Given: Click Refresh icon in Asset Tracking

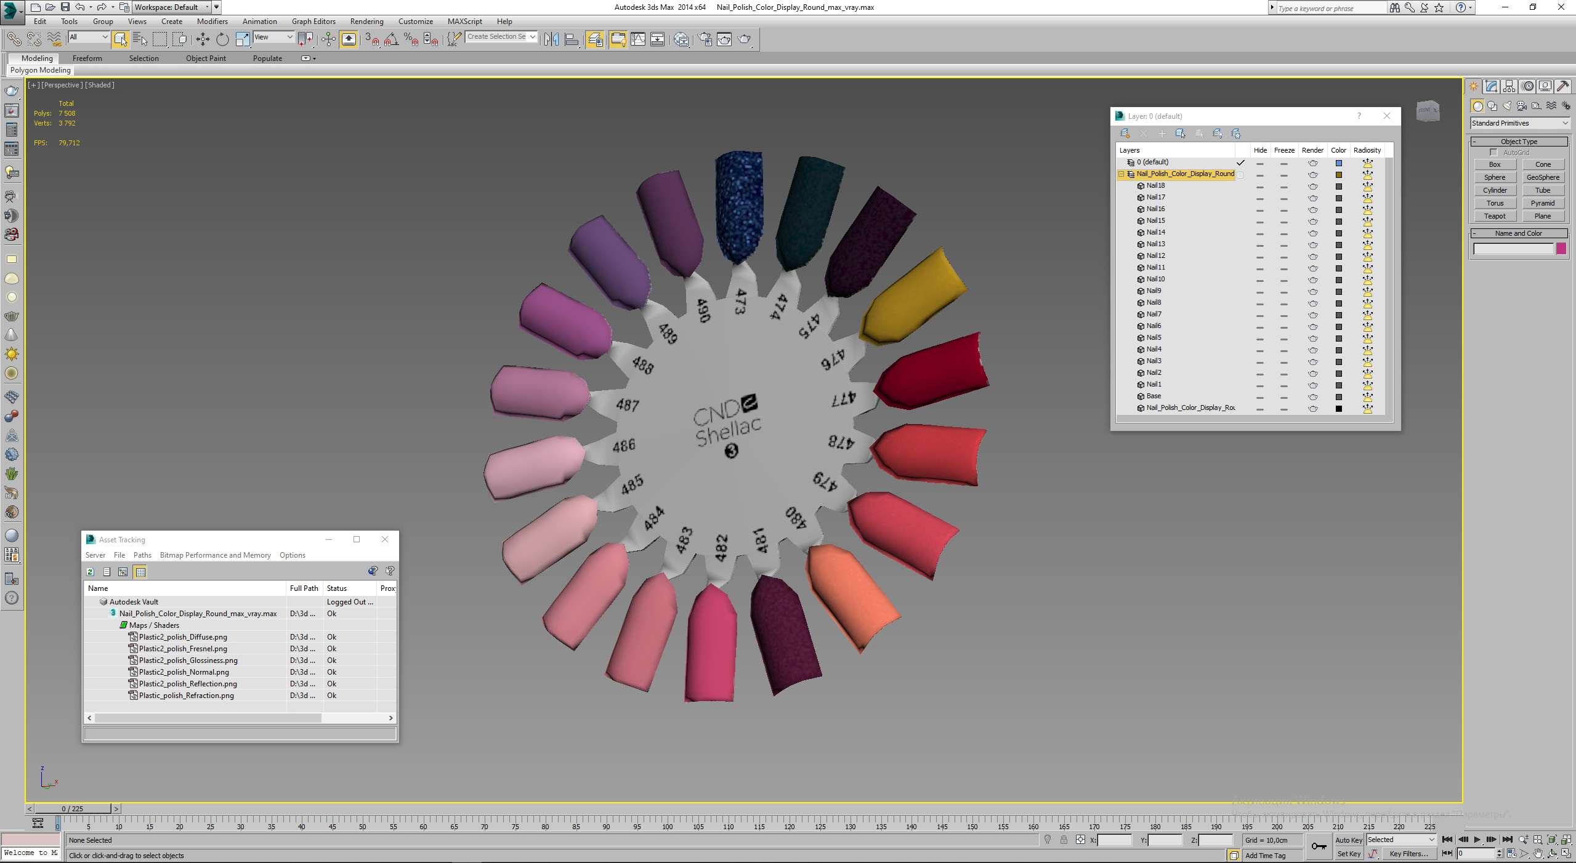Looking at the screenshot, I should click(91, 572).
